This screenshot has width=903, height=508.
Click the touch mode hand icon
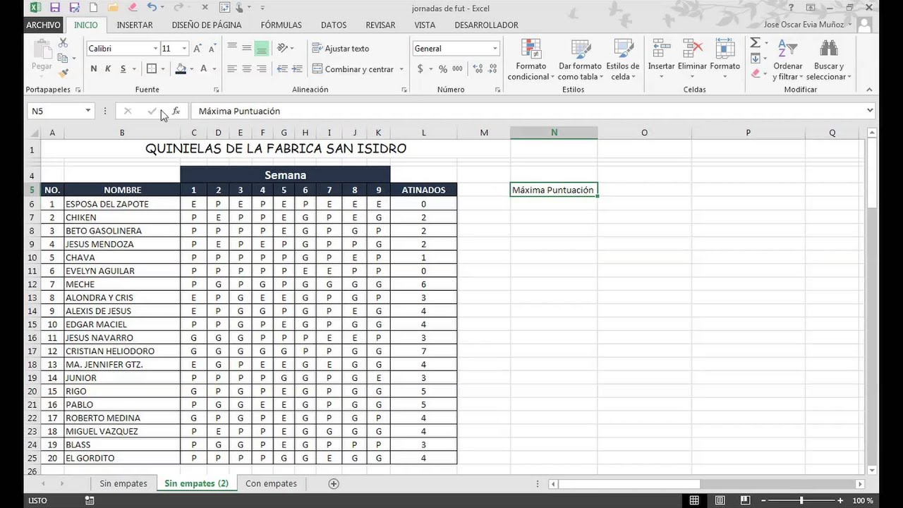240,8
